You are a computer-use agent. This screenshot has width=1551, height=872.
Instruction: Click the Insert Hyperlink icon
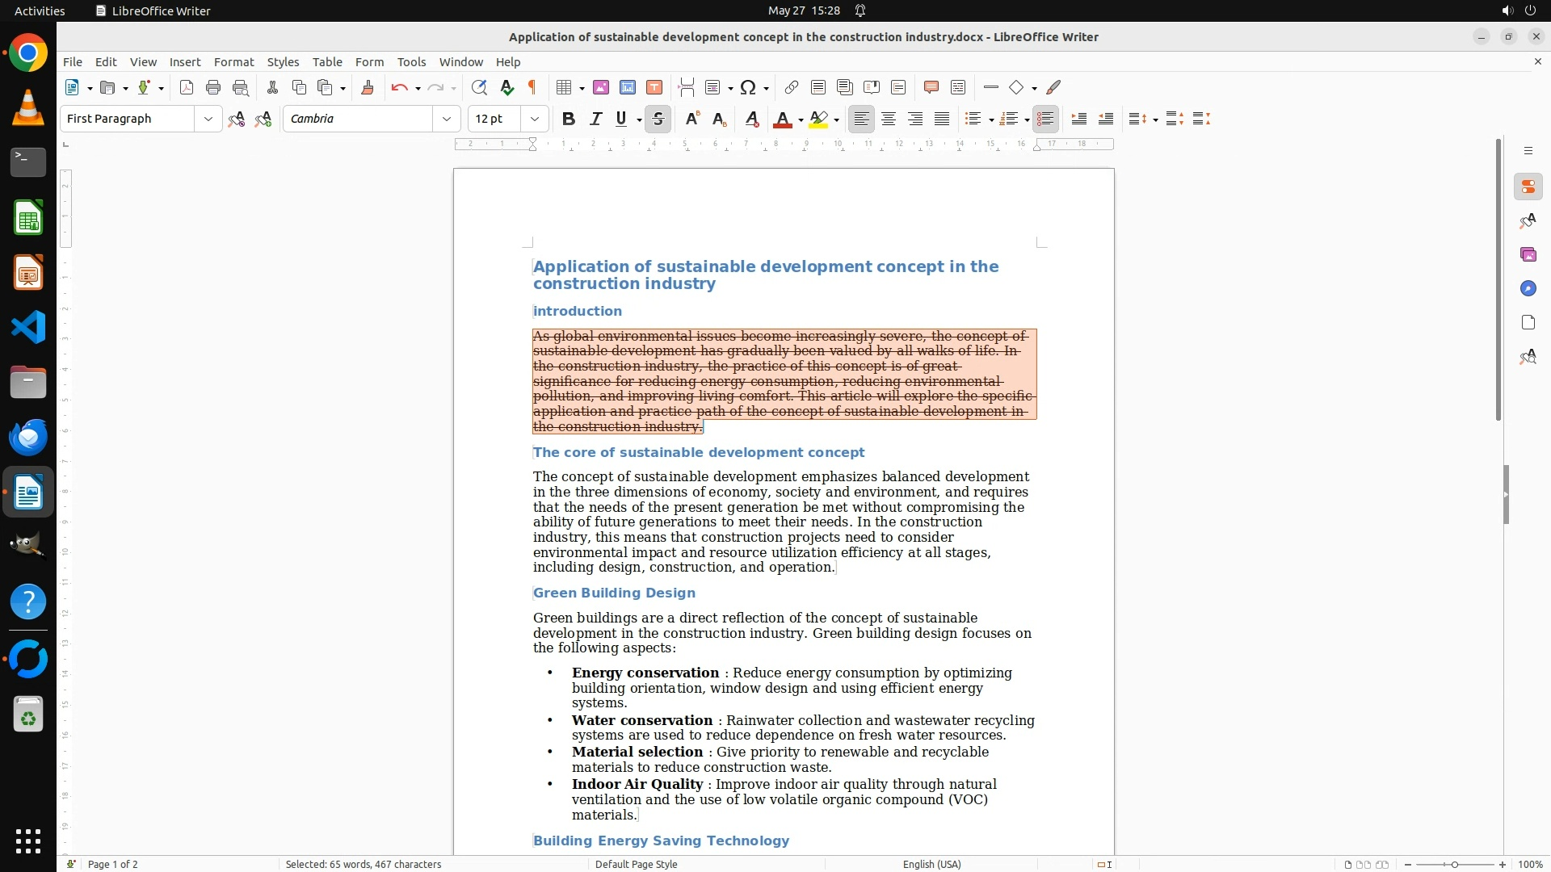(791, 87)
